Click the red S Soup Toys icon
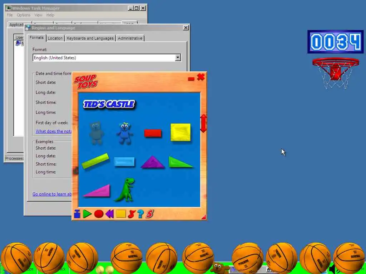Viewport: 366px width, 274px height. click(150, 214)
